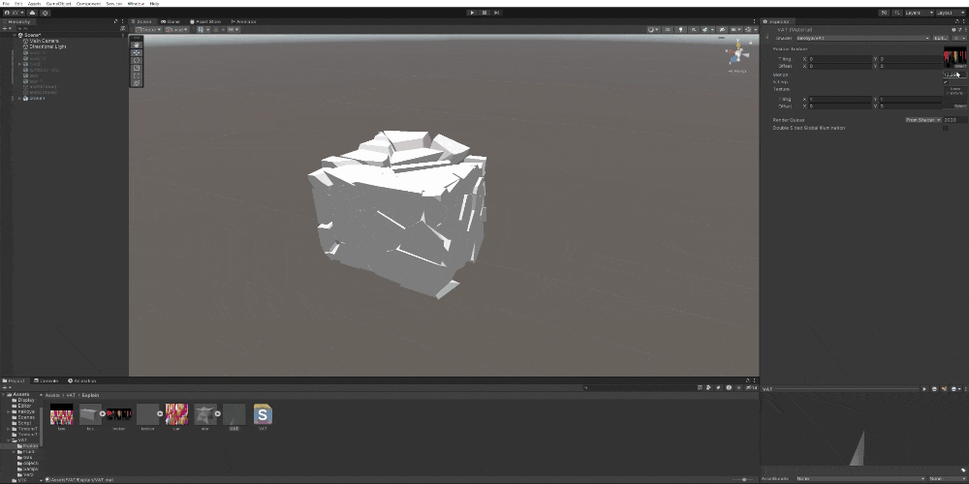Open the cloud services icon

(x=33, y=13)
